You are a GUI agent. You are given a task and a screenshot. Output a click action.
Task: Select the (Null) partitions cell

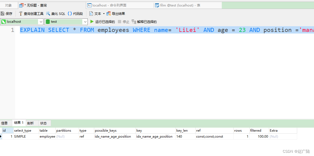coord(67,137)
